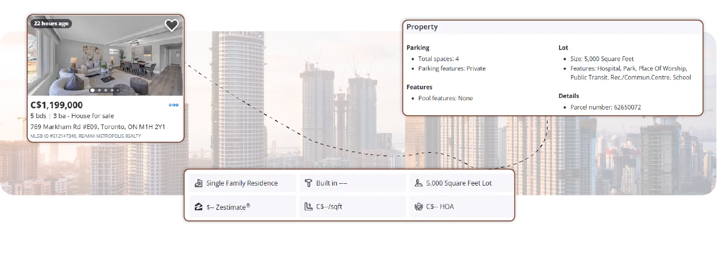Click the Single Family Residence building icon

coord(199,183)
